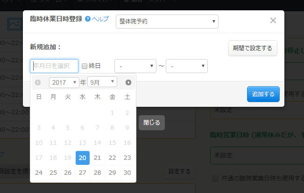Click the 設定する button
This screenshot has width=304, height=193.
click(180, 172)
